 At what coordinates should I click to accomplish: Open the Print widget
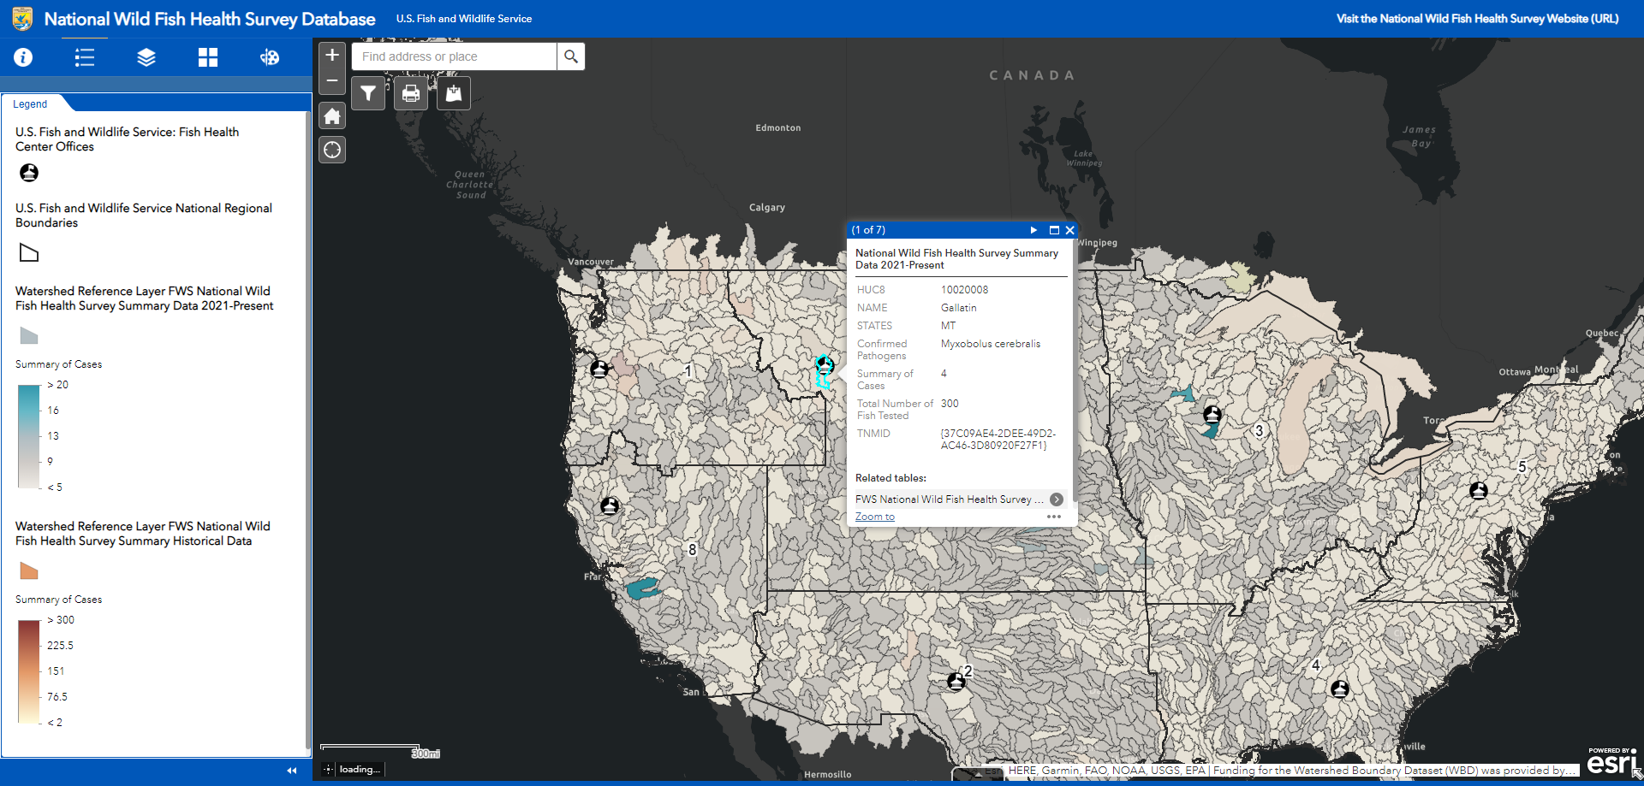[411, 93]
